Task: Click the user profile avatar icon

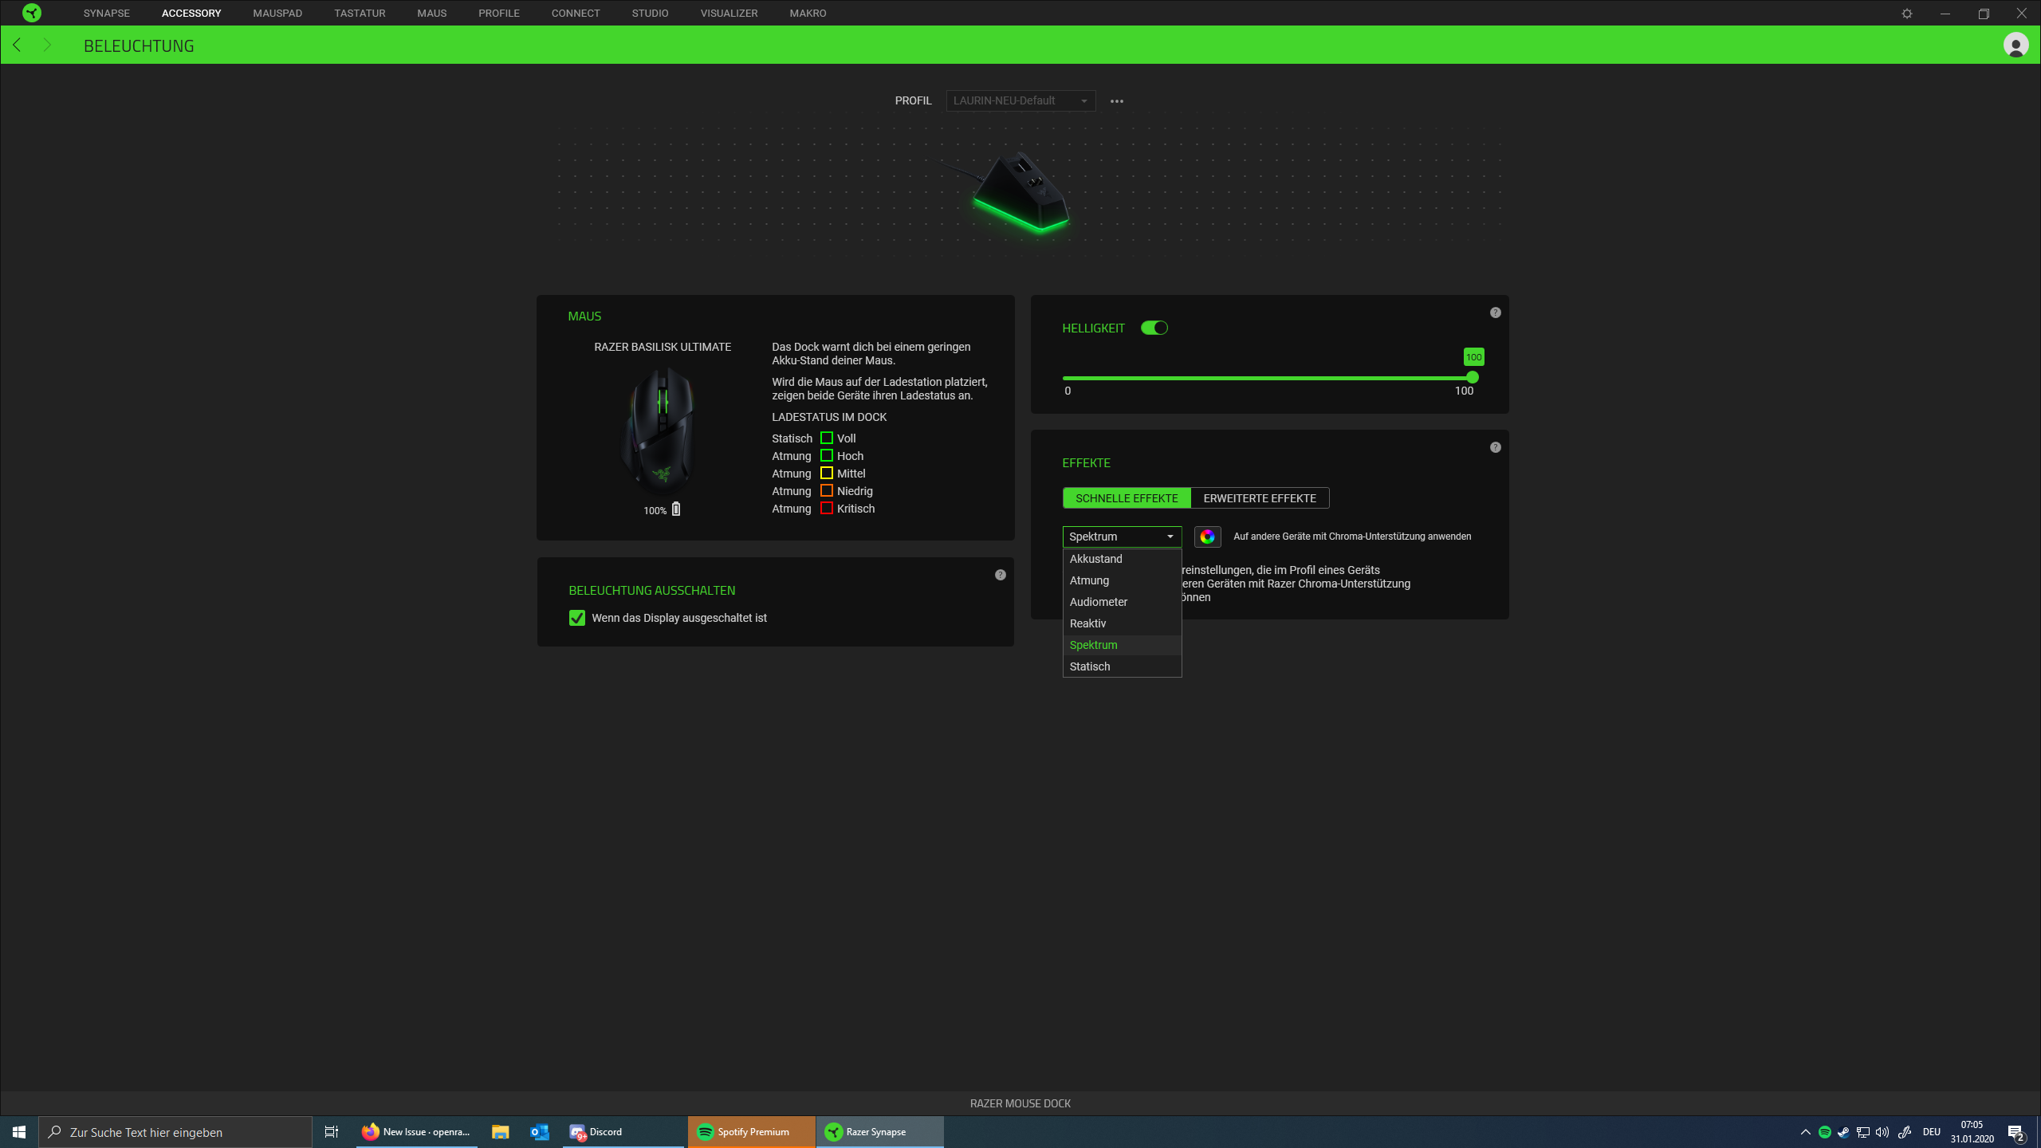Action: tap(2015, 45)
